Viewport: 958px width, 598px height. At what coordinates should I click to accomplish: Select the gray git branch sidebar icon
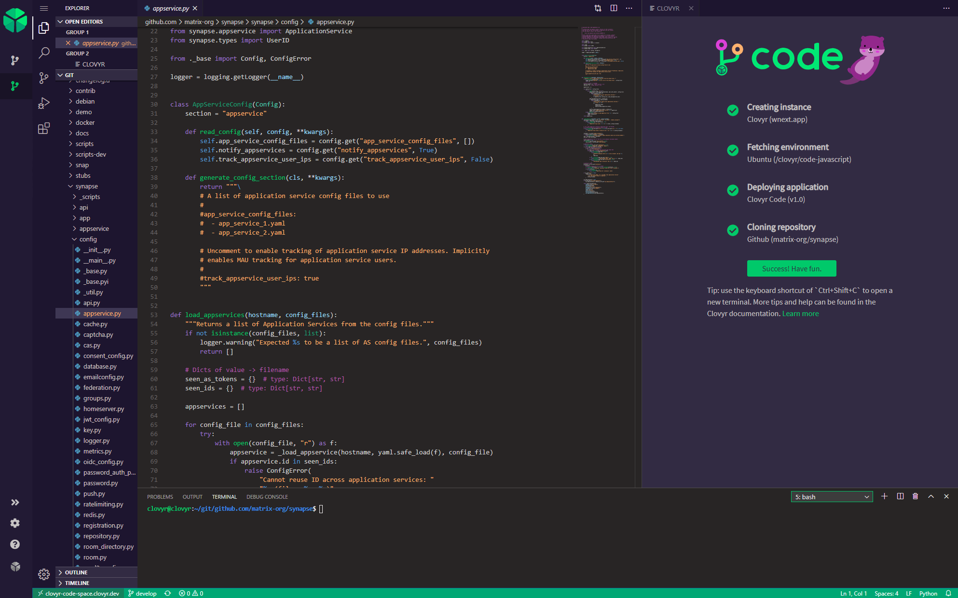(x=15, y=60)
